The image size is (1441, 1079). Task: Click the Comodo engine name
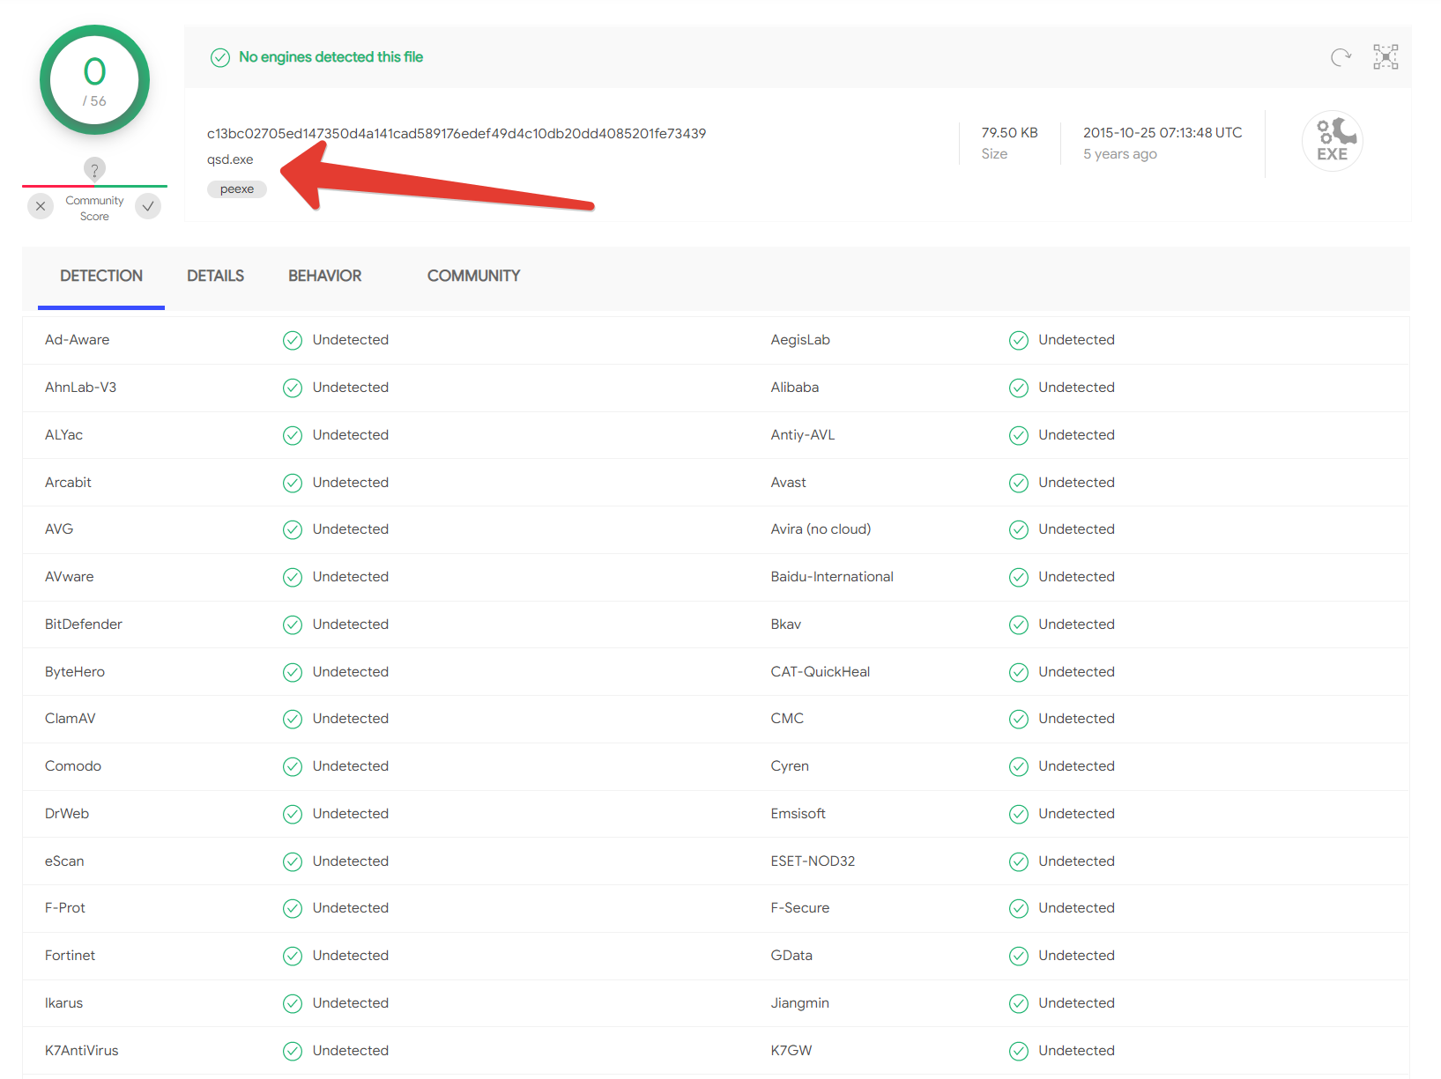pyautogui.click(x=73, y=766)
